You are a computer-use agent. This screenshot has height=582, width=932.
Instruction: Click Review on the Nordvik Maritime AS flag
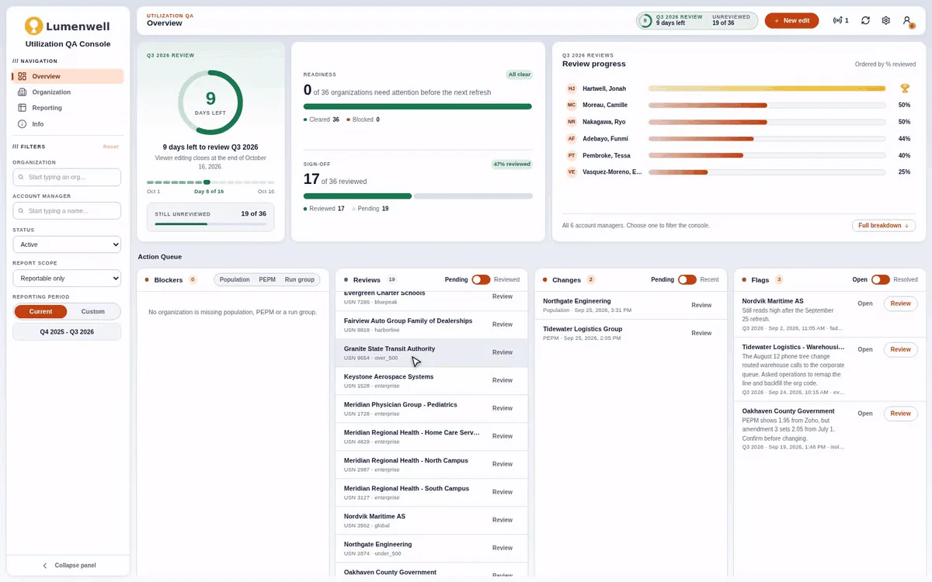[x=901, y=304]
